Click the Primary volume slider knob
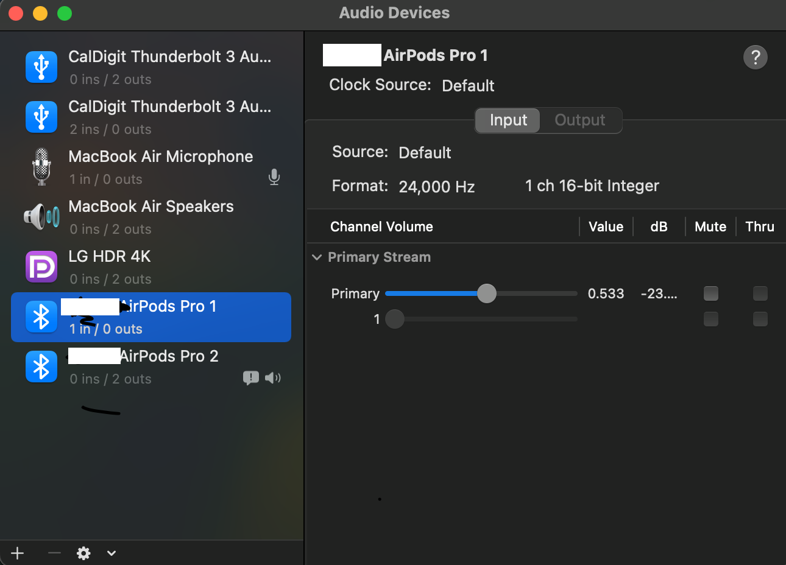 (486, 293)
